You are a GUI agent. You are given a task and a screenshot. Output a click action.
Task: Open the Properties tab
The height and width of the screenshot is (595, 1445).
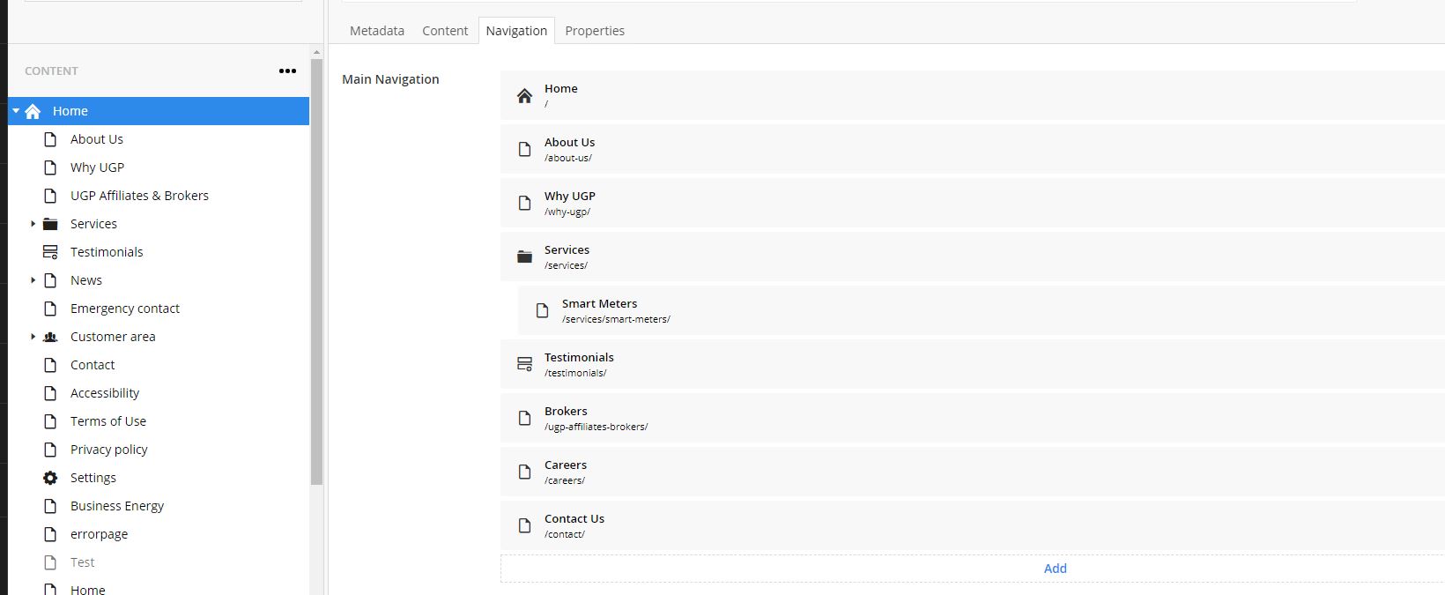coord(595,31)
